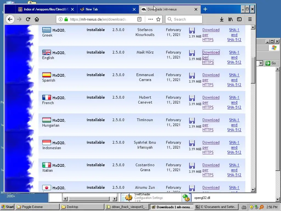Click the green secure connection padlock
Viewport: 281px width, 211px height.
(x=66, y=19)
